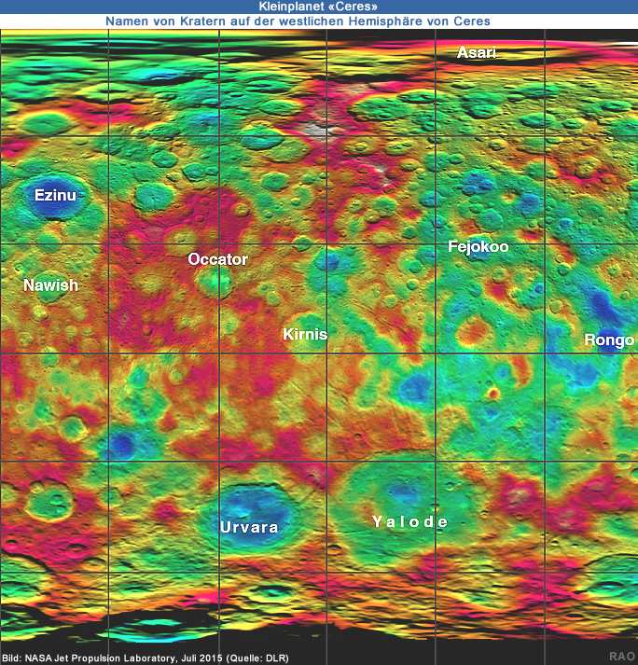Select the blue patch above the Yalode label
Viewport: 638px width, 665px height.
pos(405,493)
